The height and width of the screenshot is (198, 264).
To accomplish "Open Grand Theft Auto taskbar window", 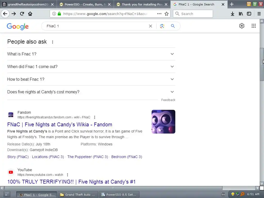I will (x=78, y=195).
